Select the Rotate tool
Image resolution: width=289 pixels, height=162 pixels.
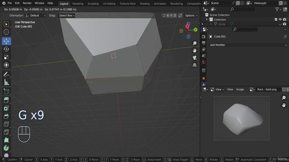[6, 49]
